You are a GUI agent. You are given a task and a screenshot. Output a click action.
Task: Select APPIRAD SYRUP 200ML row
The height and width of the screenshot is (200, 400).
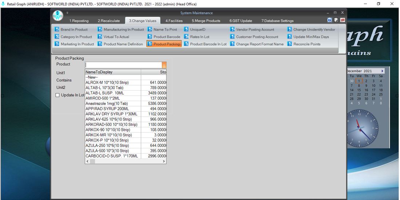tap(126, 109)
